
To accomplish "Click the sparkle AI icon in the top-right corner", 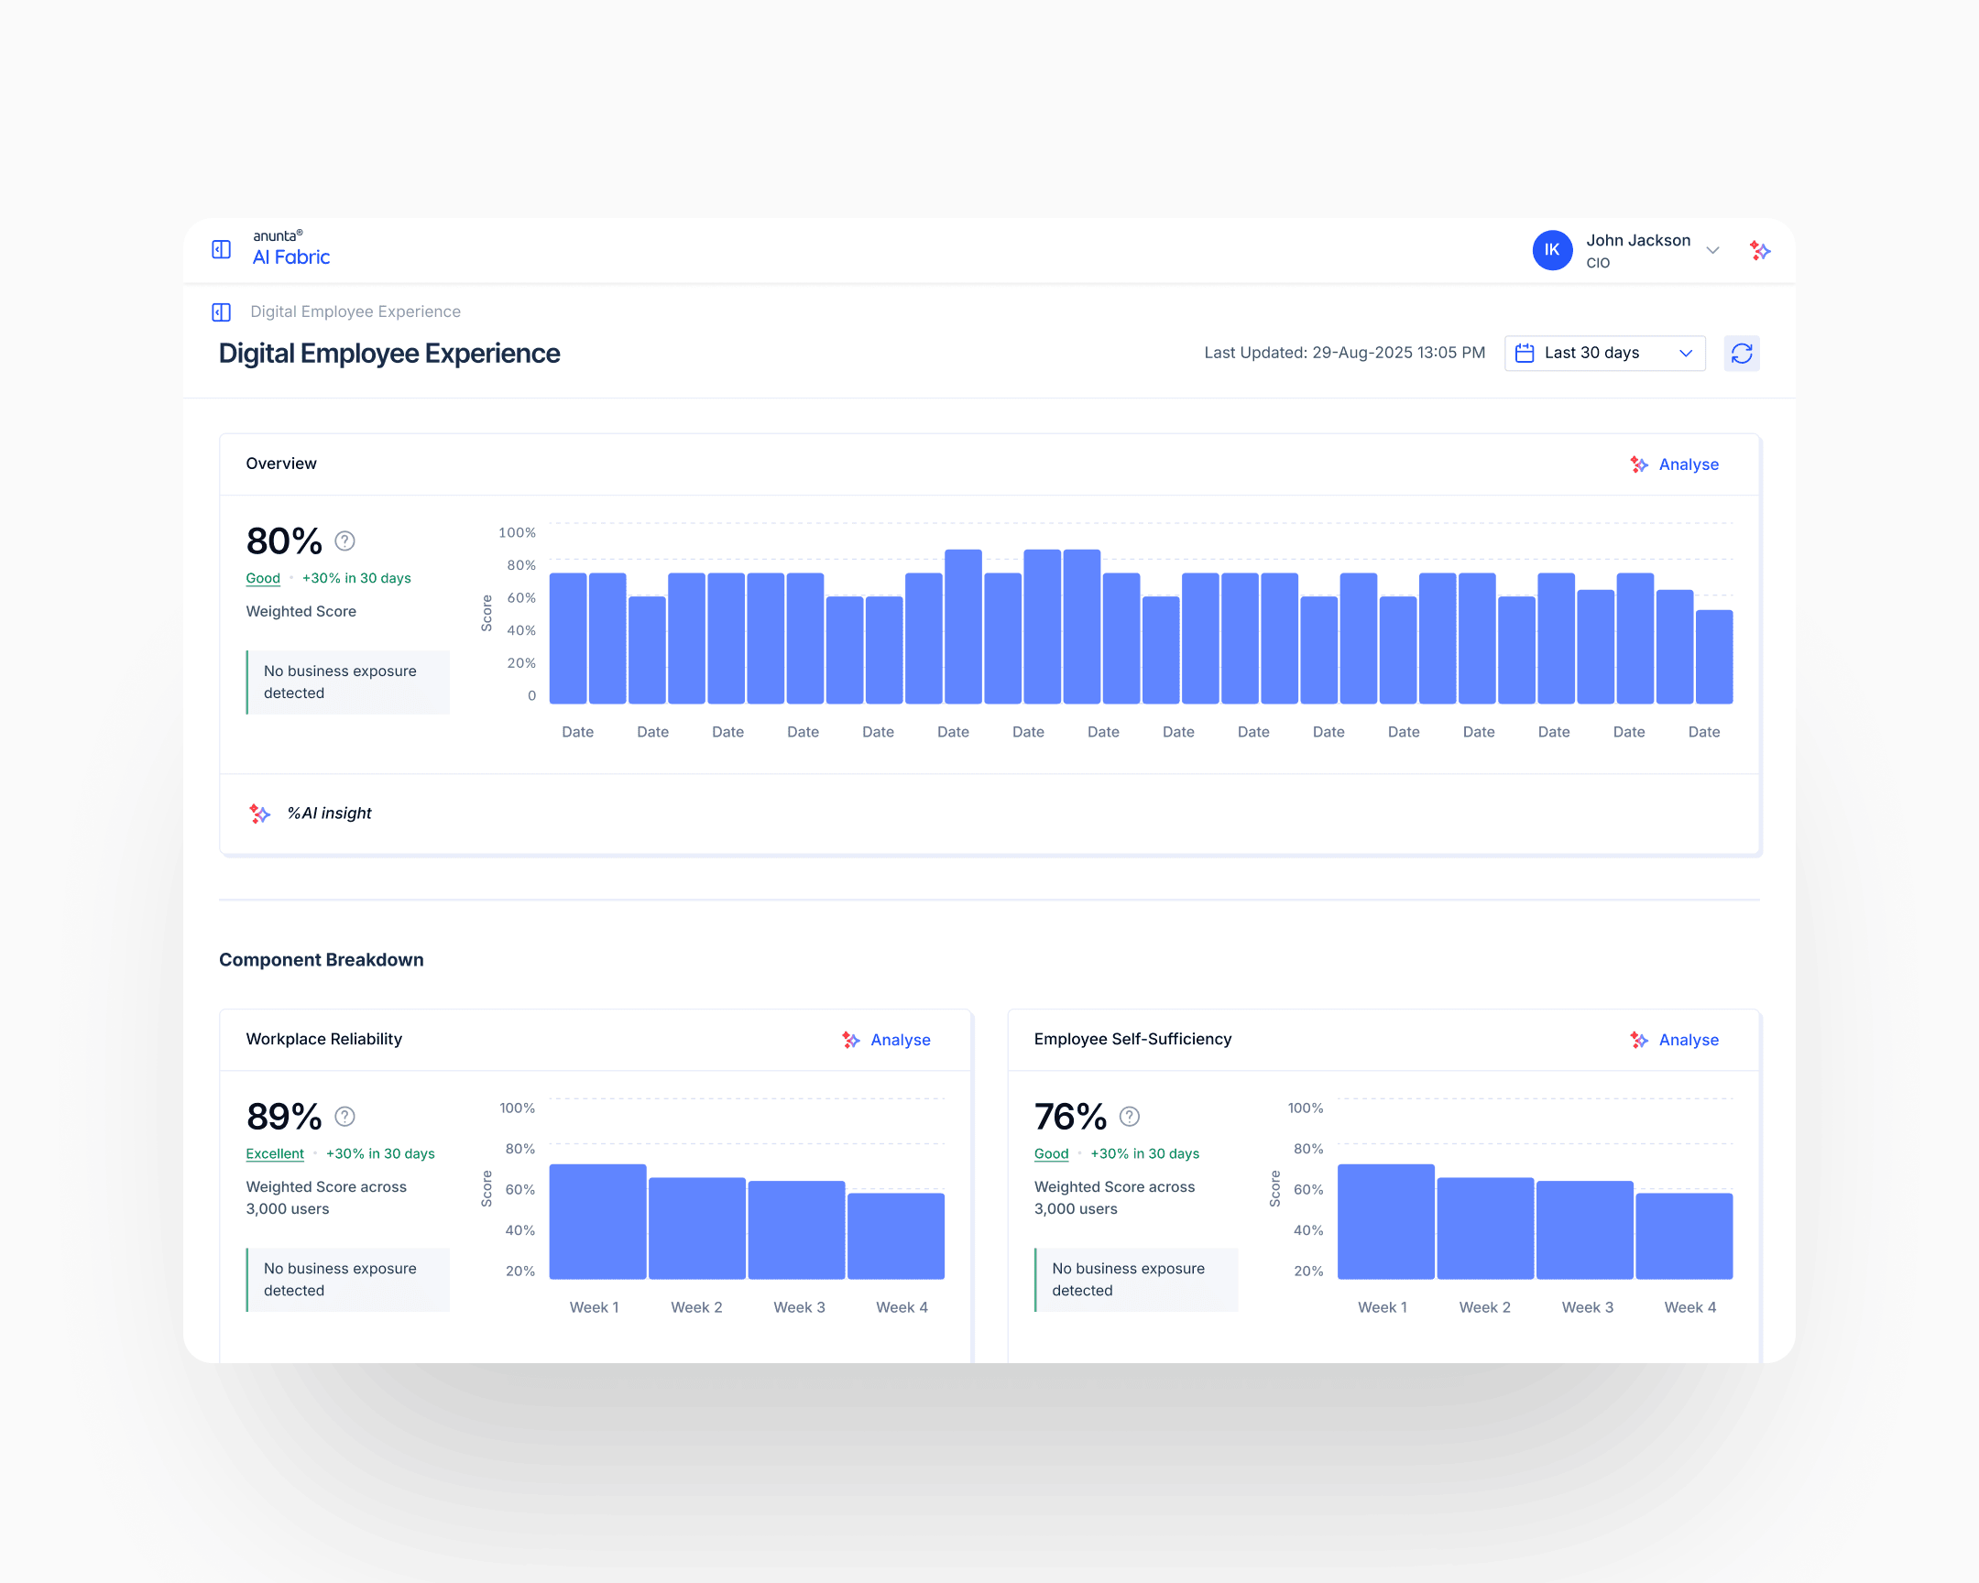I will 1760,249.
